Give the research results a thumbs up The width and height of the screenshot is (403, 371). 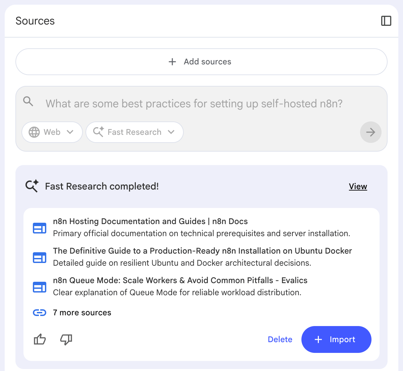point(40,339)
